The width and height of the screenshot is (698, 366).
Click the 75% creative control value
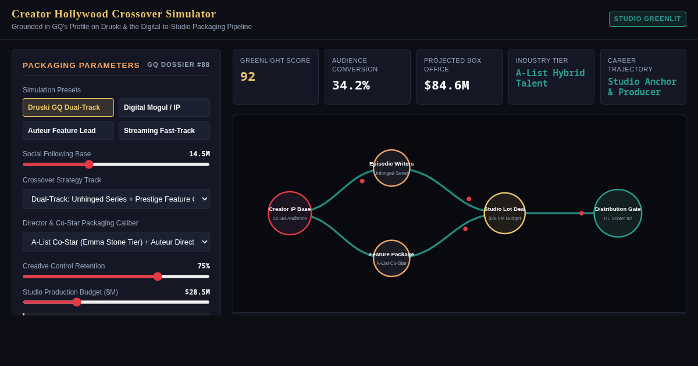point(204,266)
